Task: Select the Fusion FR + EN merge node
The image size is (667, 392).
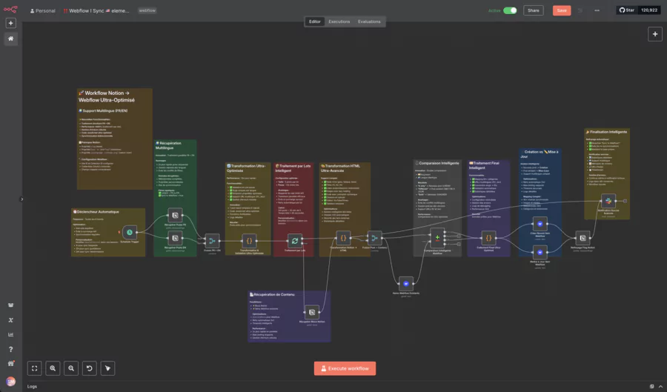Action: (x=212, y=241)
